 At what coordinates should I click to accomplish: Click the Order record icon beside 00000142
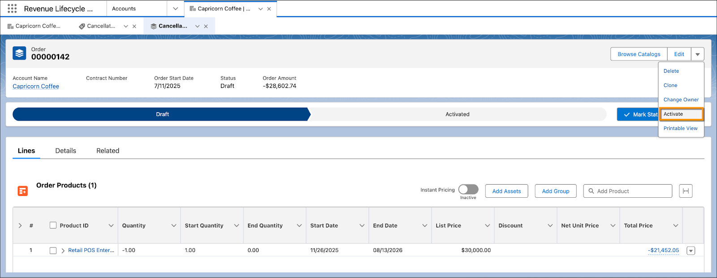[19, 53]
